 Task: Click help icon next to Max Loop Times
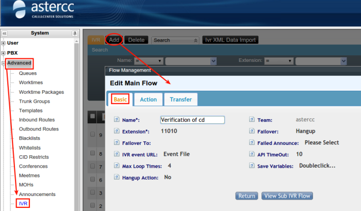[x=117, y=166]
